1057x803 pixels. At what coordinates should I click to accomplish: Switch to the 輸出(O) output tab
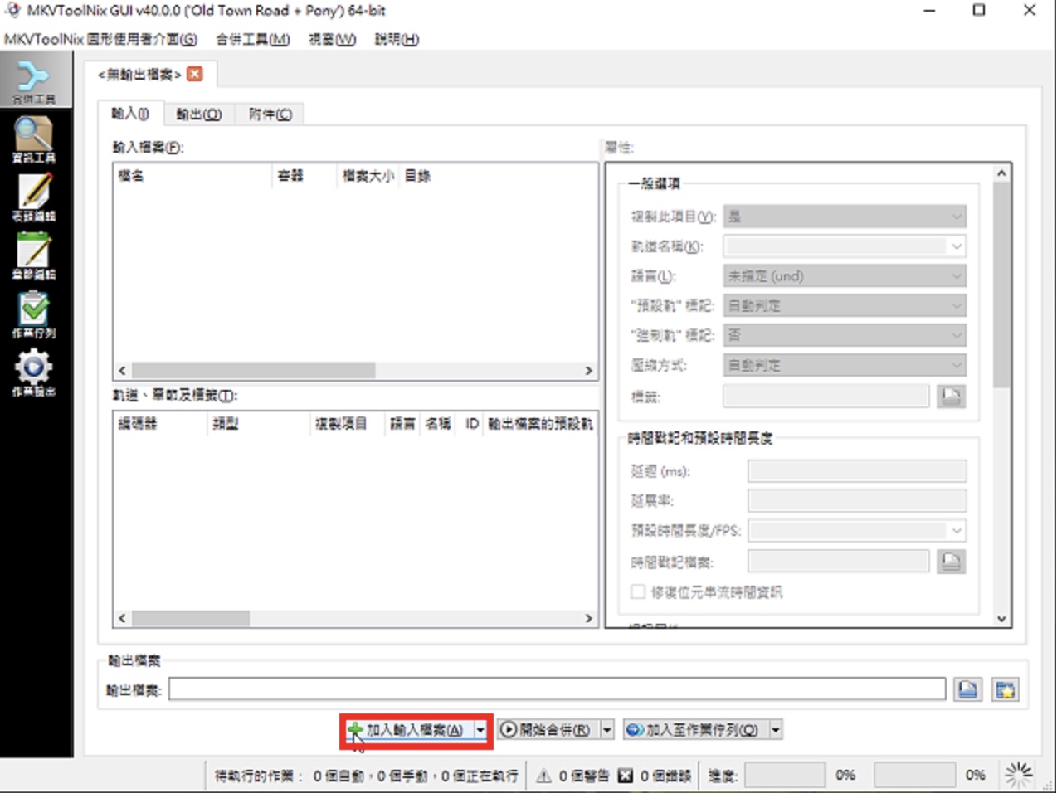[x=199, y=114]
